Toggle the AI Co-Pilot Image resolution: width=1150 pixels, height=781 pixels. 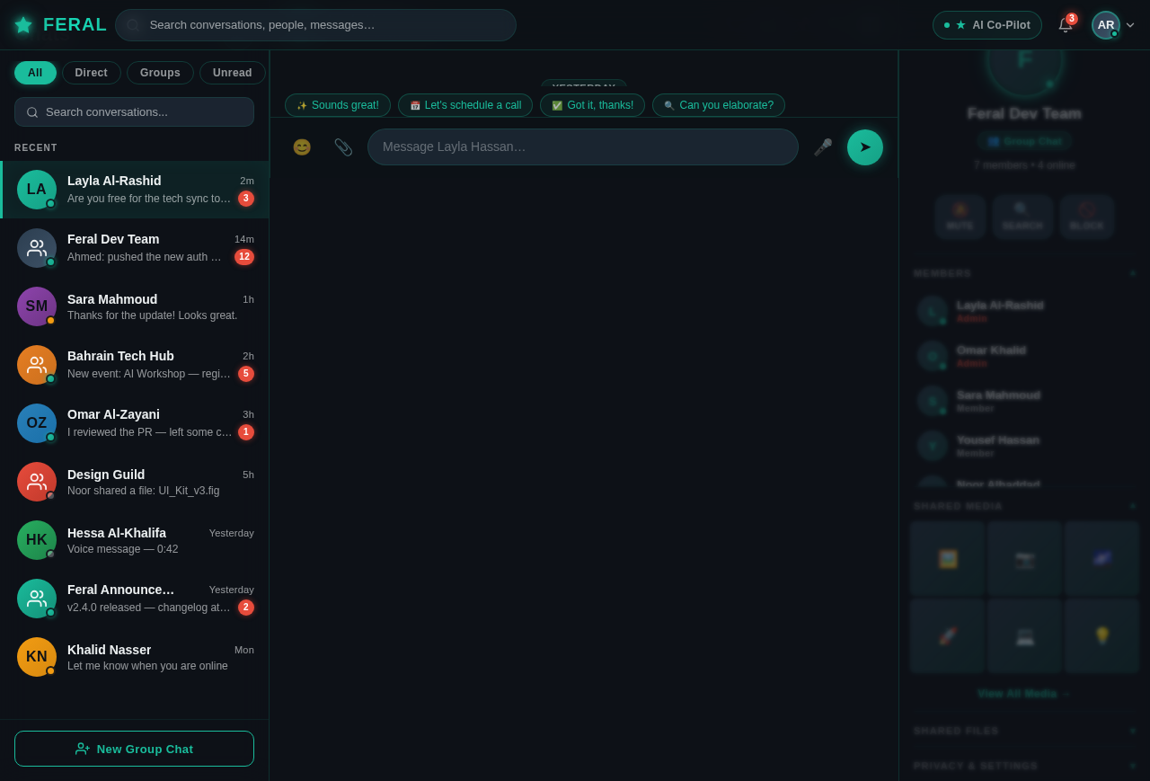(986, 25)
